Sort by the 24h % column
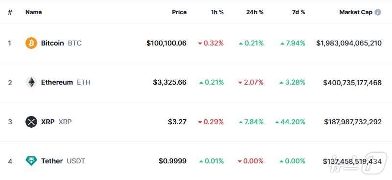 tap(255, 12)
